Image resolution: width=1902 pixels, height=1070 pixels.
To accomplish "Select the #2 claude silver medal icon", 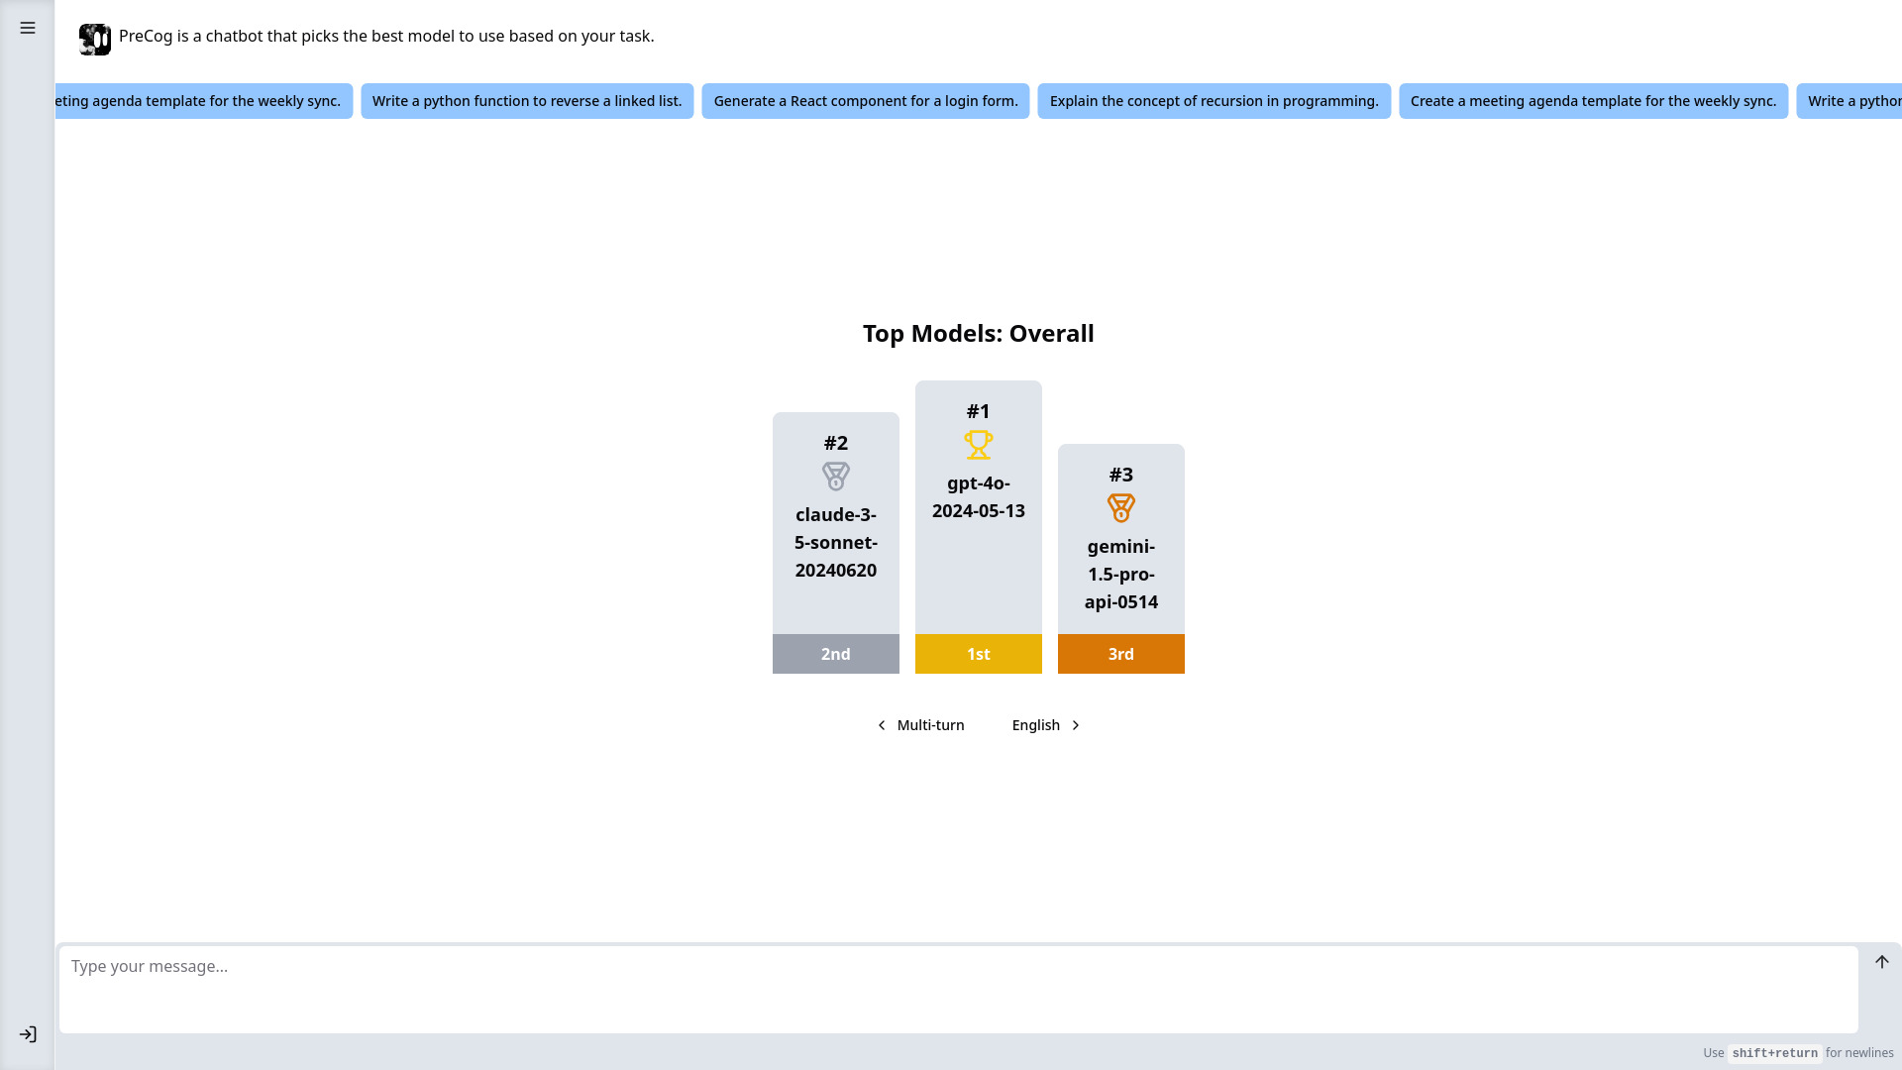I will (x=836, y=475).
